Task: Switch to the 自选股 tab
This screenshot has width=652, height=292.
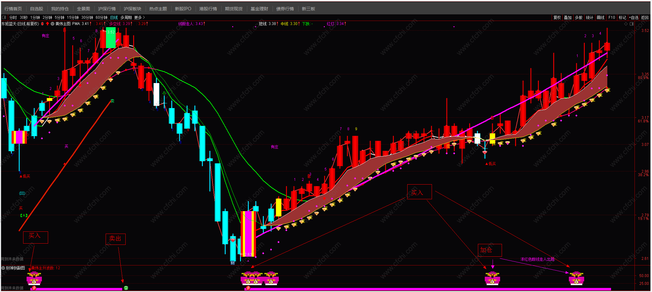Action: click(37, 9)
